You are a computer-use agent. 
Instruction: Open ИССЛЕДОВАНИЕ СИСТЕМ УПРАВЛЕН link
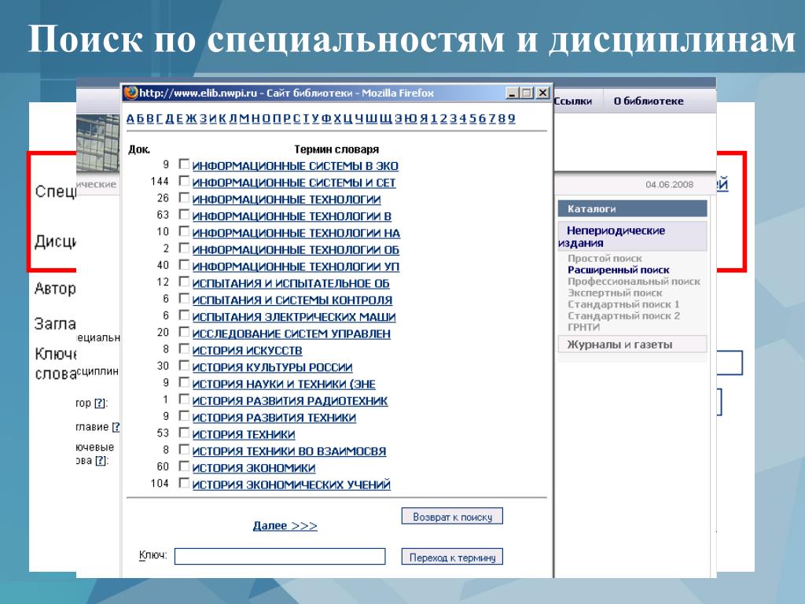point(291,333)
